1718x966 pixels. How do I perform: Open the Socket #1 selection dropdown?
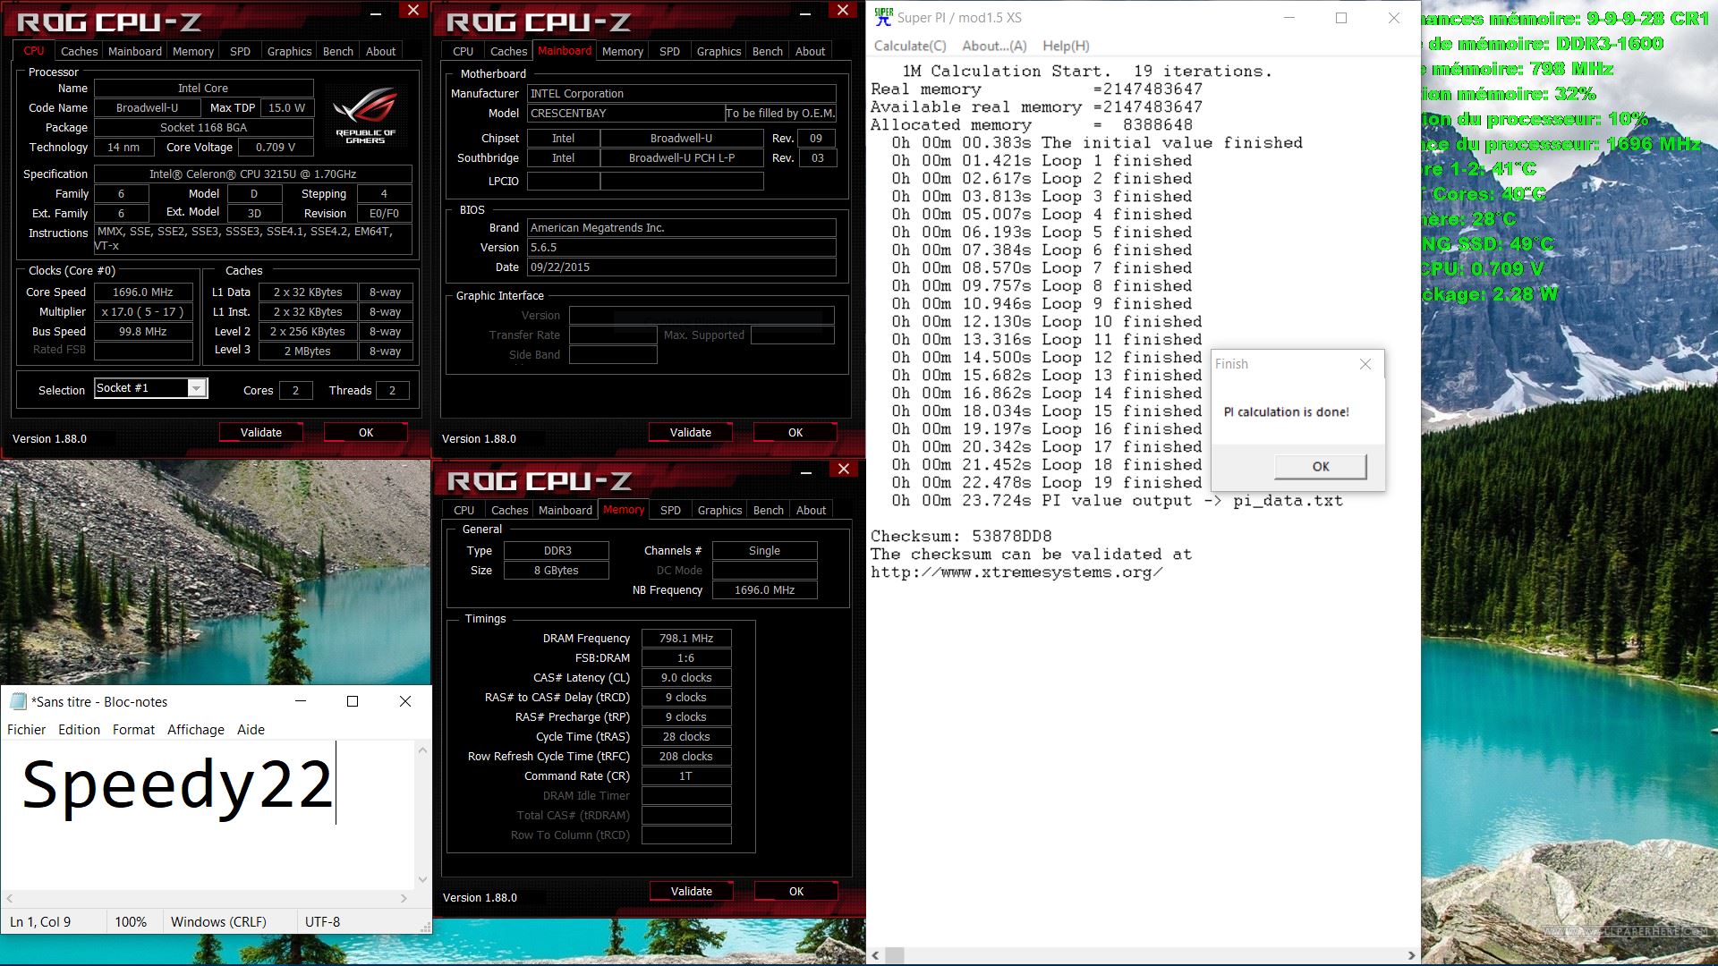197,388
